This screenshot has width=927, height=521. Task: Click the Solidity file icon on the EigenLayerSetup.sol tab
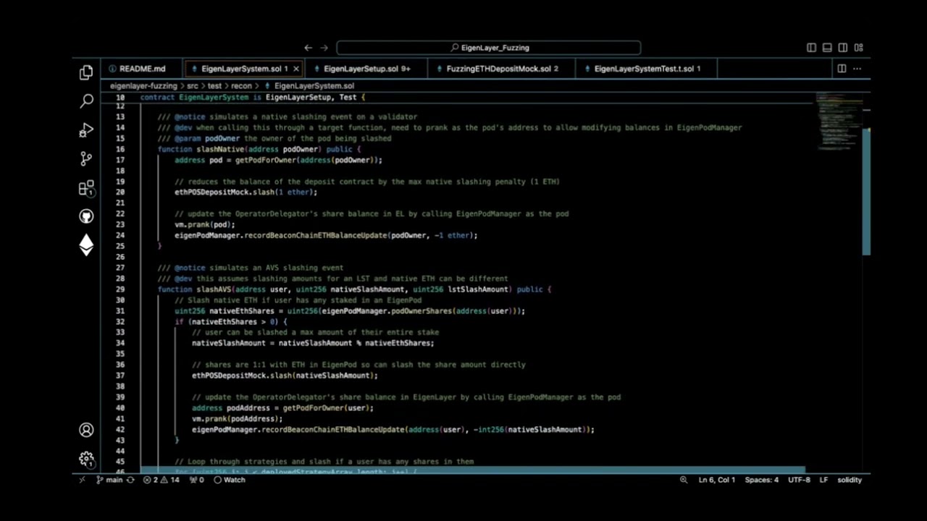click(x=316, y=69)
